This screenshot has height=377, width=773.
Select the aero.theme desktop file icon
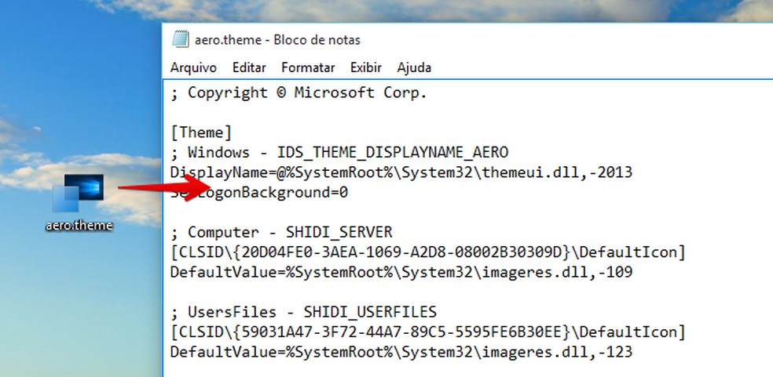point(79,192)
